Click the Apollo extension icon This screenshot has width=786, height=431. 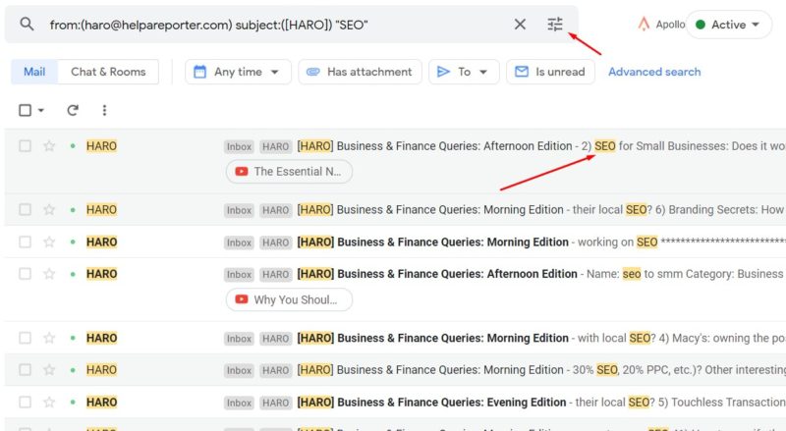pyautogui.click(x=644, y=25)
